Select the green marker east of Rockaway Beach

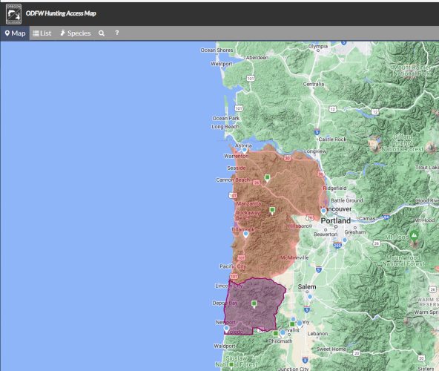[272, 211]
